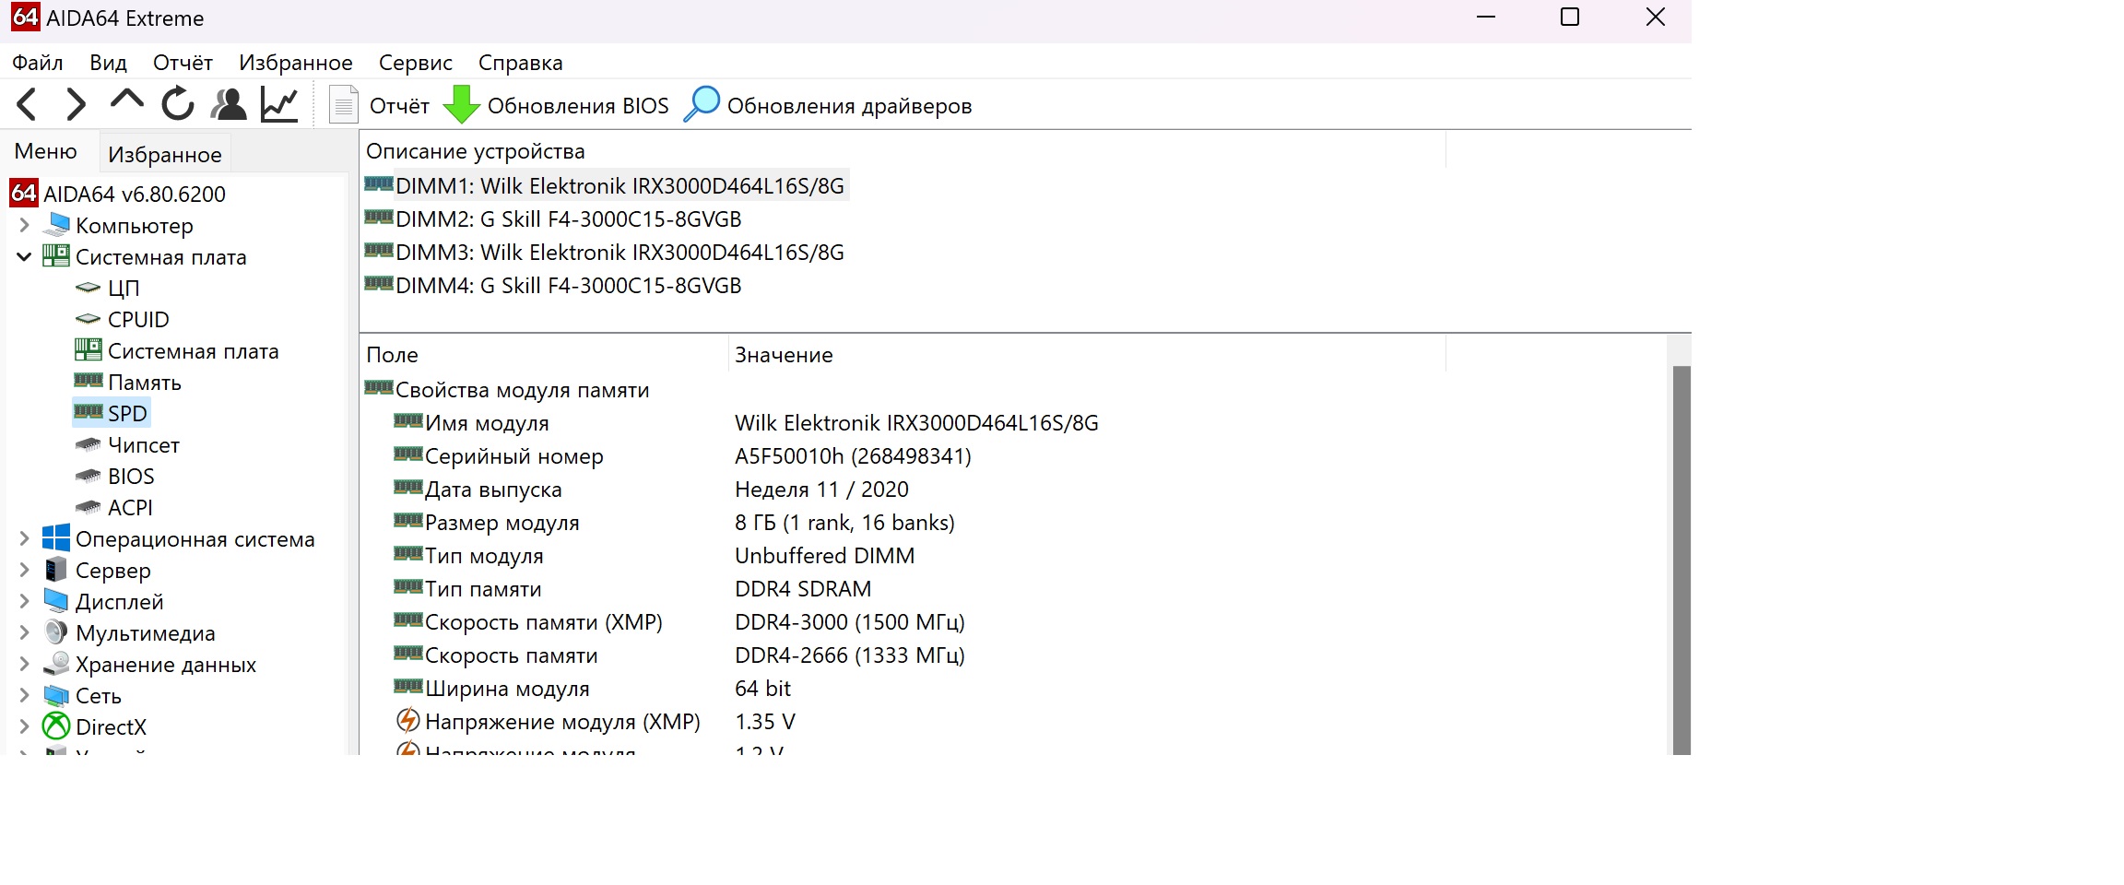Select the DIMM1 memory module icon
The image size is (2124, 885).
[379, 184]
